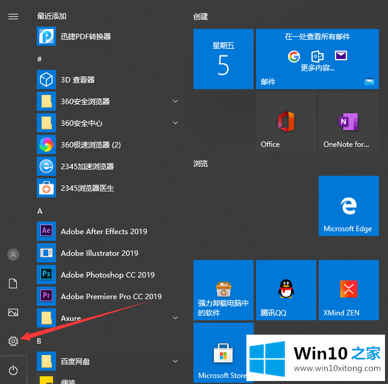Image resolution: width=388 pixels, height=384 pixels.
Task: Click the A letter group header
Action: (40, 211)
